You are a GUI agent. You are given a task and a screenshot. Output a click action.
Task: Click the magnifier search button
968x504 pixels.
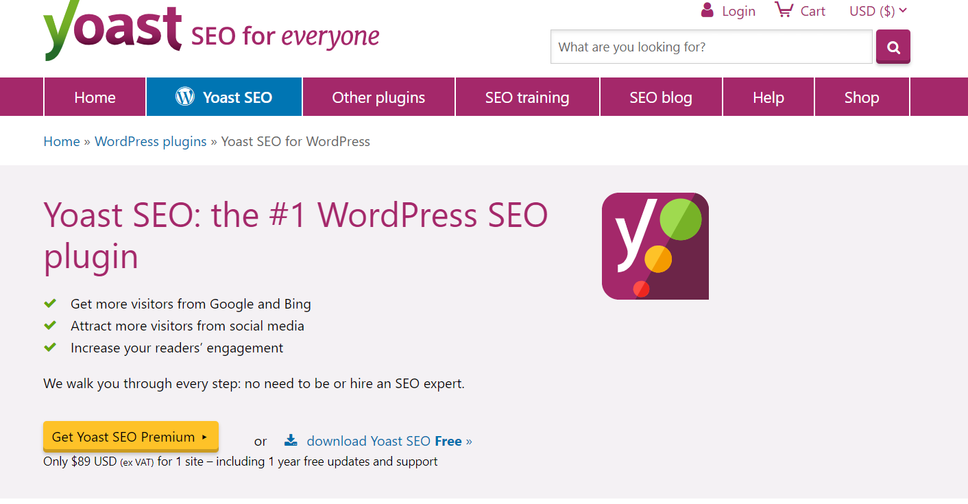click(893, 47)
